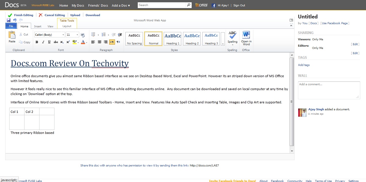Open the Add a Doc menu
Viewport: 366px width, 182px height.
(121, 5)
